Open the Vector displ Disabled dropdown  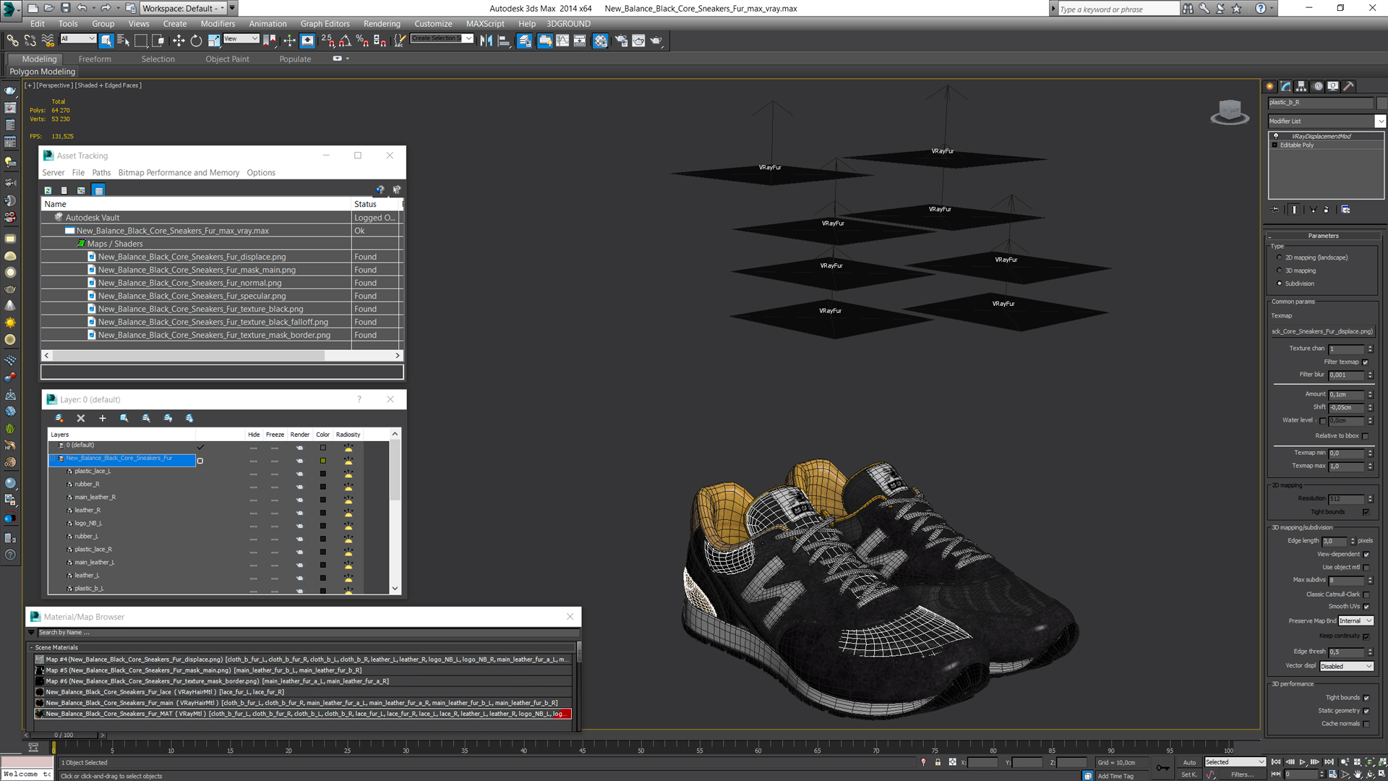1346,667
